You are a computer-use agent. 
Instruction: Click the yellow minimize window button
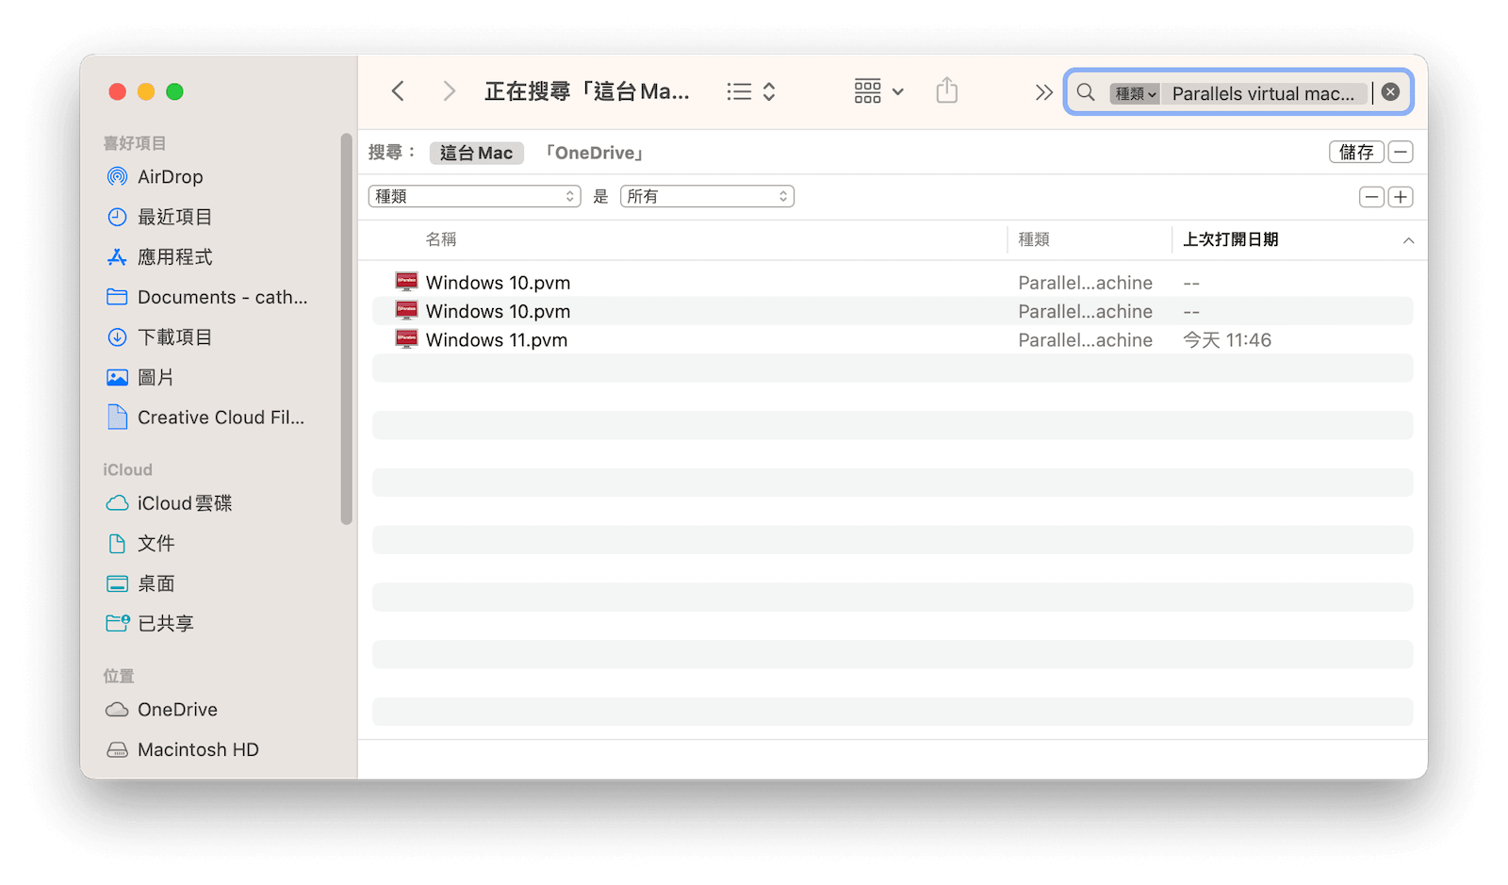pos(146,91)
